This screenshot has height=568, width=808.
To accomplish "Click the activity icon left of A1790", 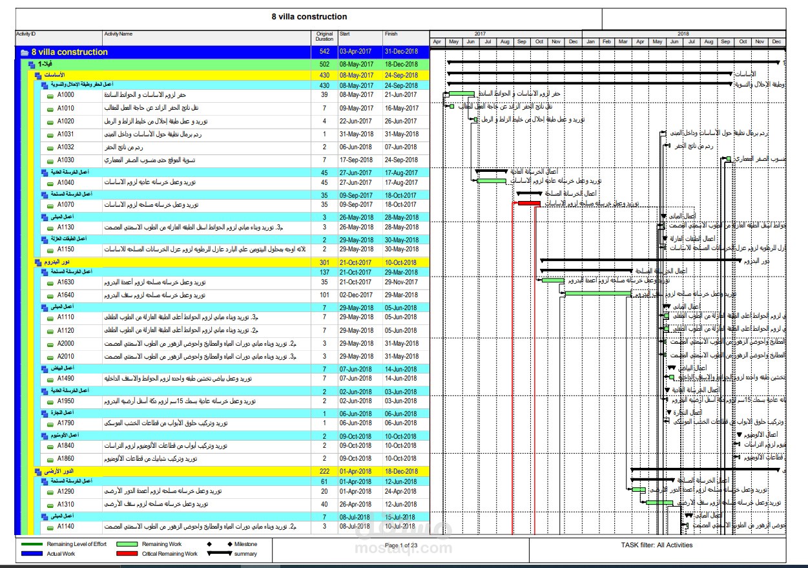I will point(50,424).
